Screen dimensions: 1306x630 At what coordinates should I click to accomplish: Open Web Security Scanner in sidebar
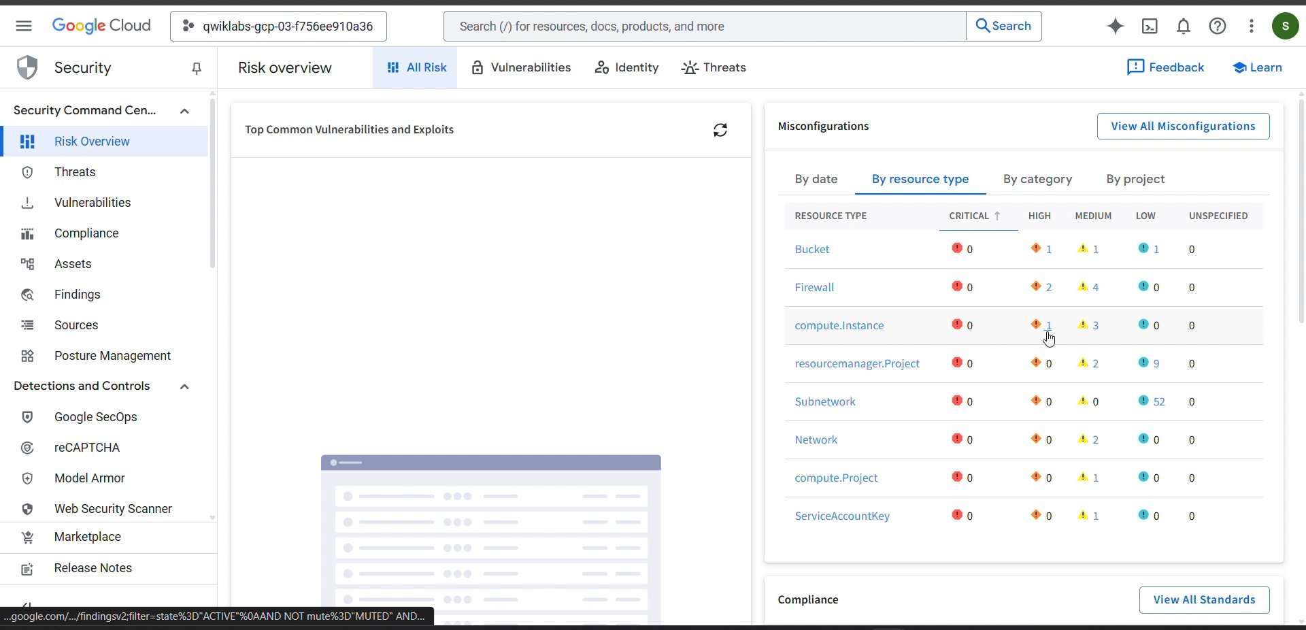tap(104, 509)
